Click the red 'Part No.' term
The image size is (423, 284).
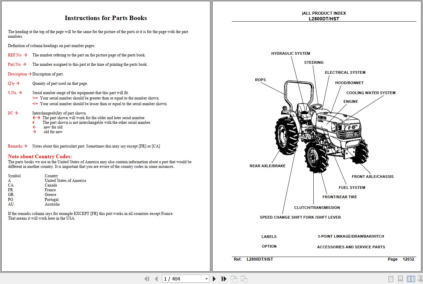pos(15,64)
